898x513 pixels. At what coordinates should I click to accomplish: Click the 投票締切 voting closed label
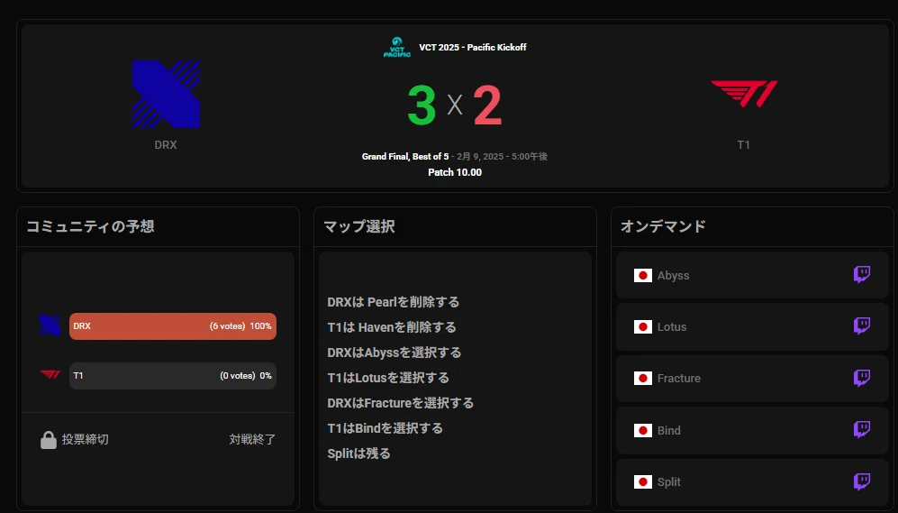pos(85,440)
